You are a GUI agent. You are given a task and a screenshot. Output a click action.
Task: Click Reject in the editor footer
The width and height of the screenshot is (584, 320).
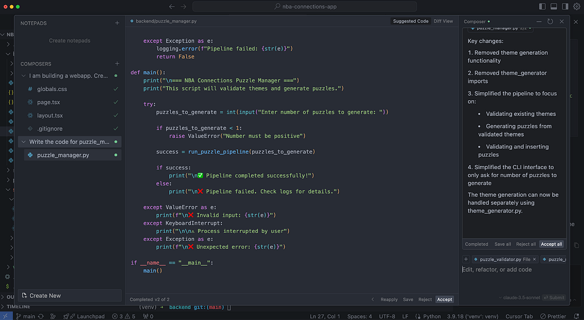tap(425, 299)
